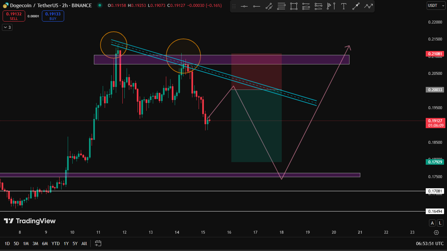
Task: Select the Fib Retracement tool
Action: pyautogui.click(x=281, y=6)
